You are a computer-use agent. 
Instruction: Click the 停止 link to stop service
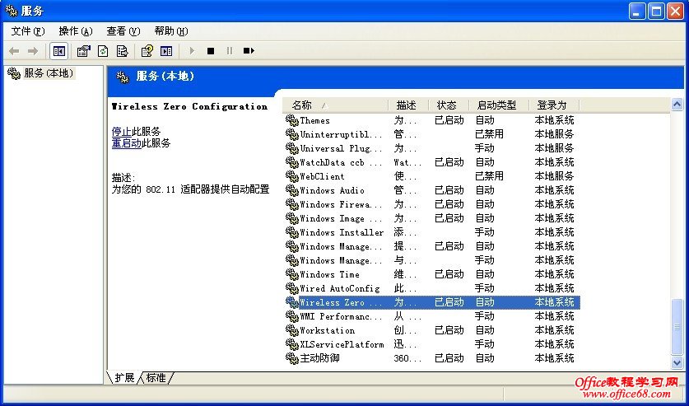click(x=121, y=132)
